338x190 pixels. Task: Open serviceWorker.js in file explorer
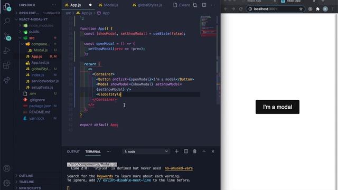(x=38, y=81)
